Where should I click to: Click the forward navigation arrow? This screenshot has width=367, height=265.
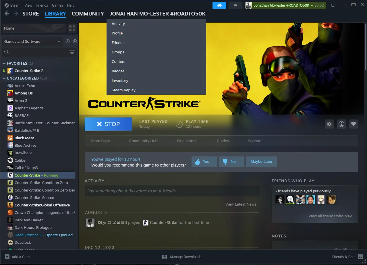click(x=16, y=14)
